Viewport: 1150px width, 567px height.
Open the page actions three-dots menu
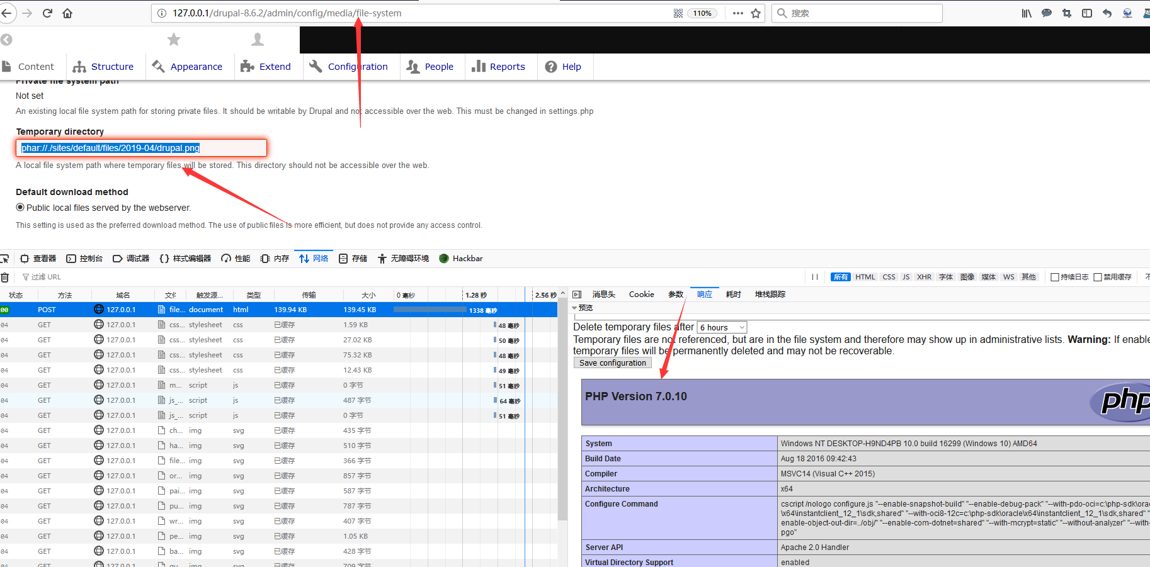click(738, 13)
